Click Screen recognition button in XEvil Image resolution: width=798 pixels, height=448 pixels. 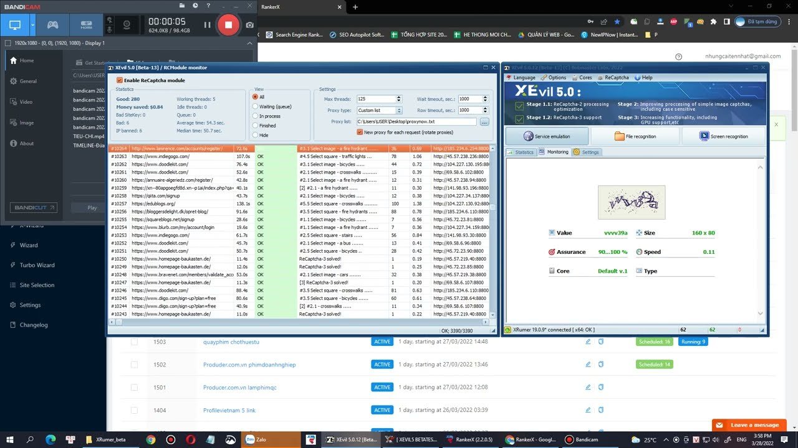click(724, 136)
